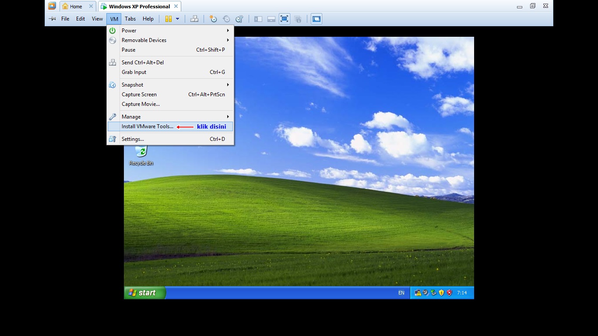This screenshot has height=336, width=598.
Task: Open the revert snapshot toolbar icon
Action: click(x=226, y=19)
